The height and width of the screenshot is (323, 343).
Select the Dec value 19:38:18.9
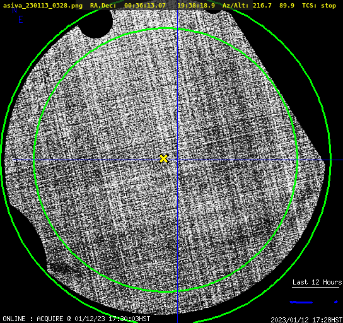click(196, 6)
